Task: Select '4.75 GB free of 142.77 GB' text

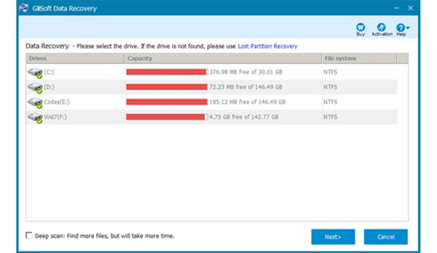Action: [x=244, y=117]
